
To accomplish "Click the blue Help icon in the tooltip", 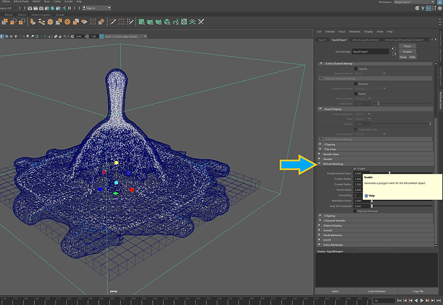I will click(366, 196).
